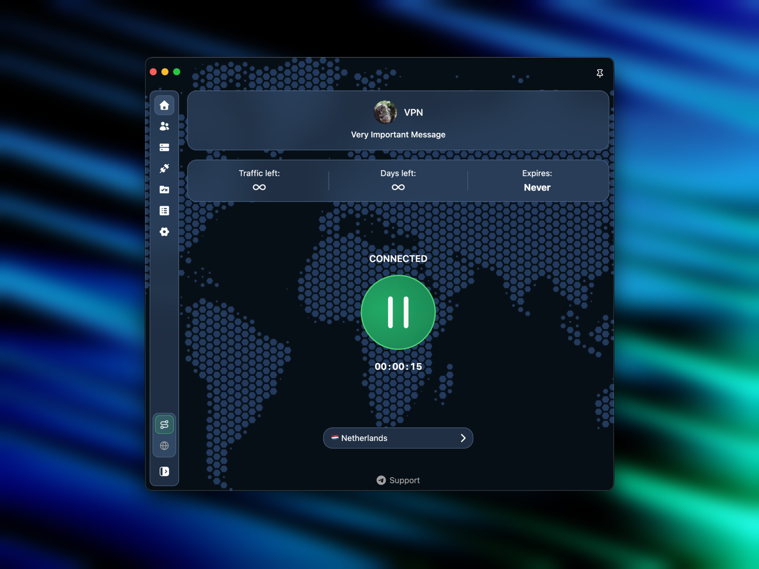Open the servers list sidebar icon
This screenshot has height=569, width=759.
tap(164, 147)
